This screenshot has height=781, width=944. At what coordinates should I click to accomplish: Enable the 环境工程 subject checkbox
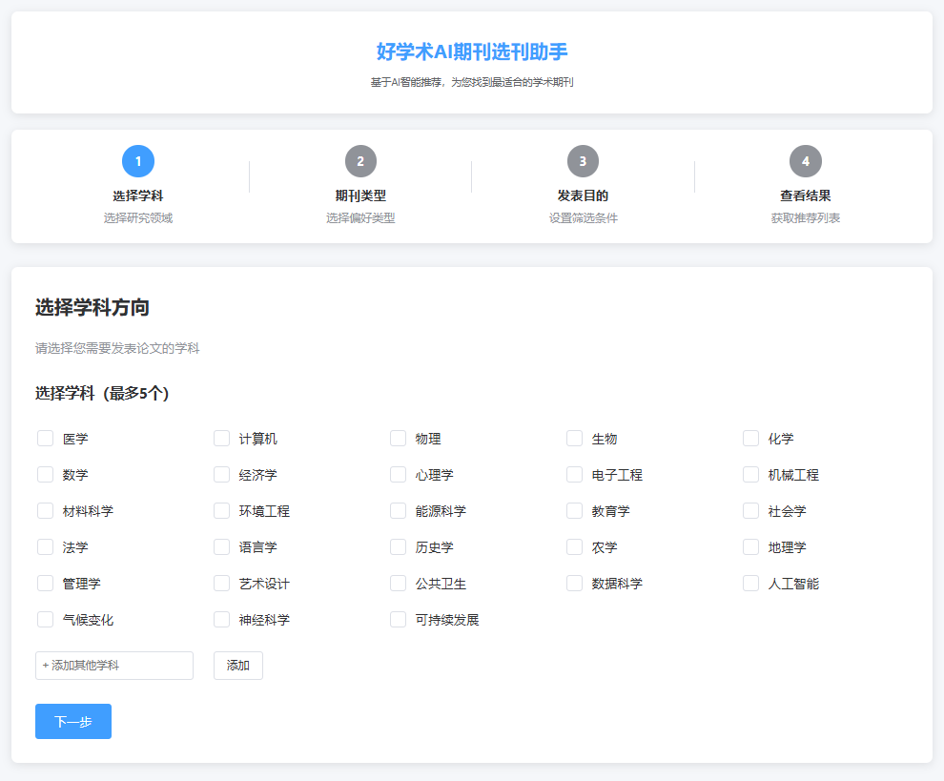(221, 510)
